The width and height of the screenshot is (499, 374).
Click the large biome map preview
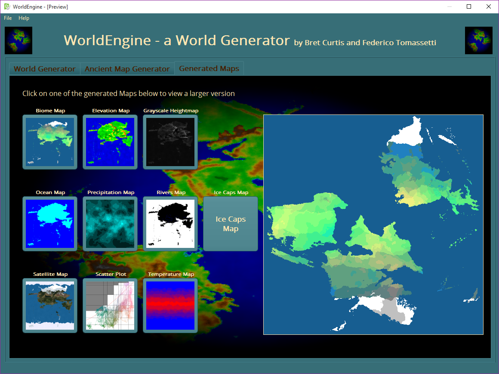tap(373, 225)
